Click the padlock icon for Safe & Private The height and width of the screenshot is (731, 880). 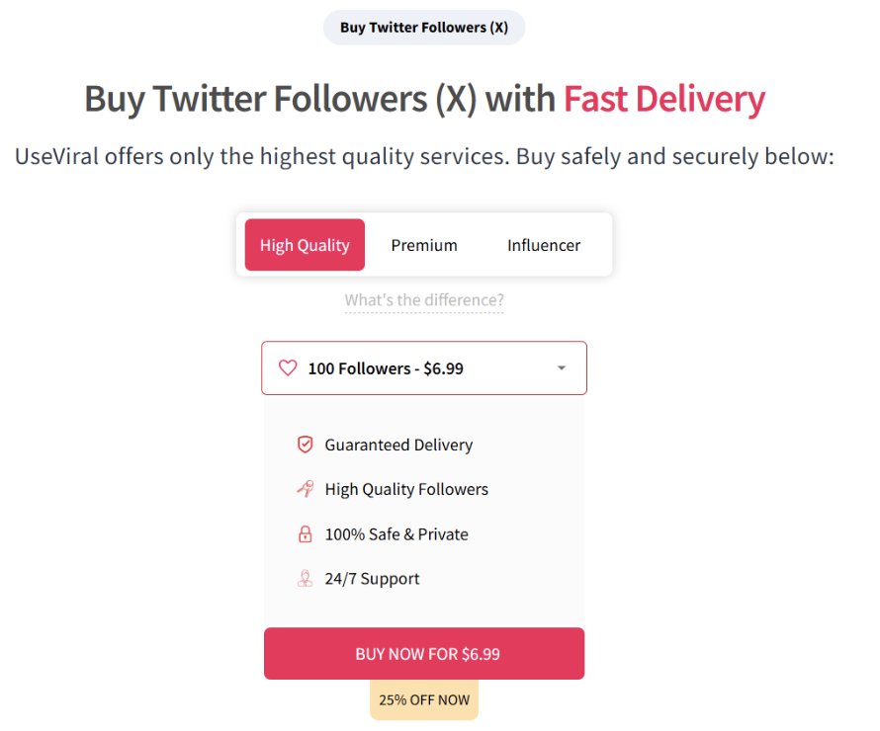pyautogui.click(x=306, y=534)
